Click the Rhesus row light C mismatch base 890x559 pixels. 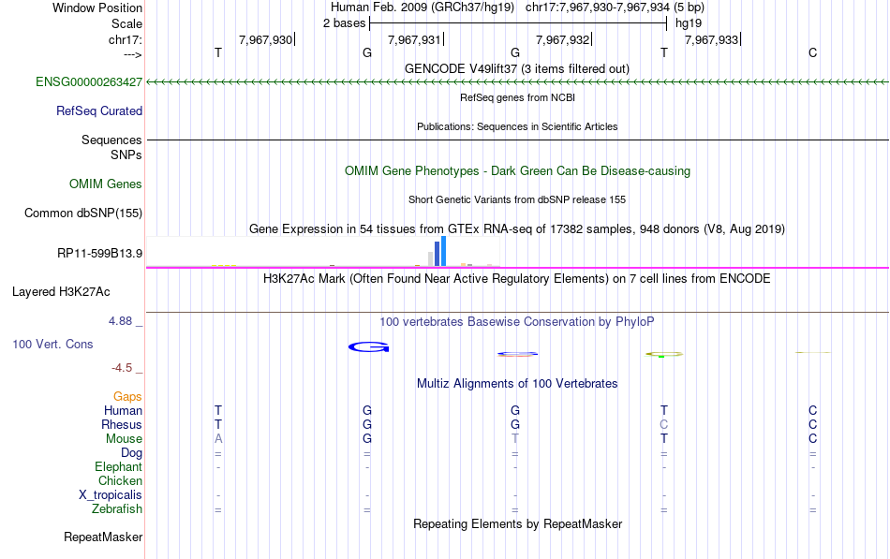pos(664,425)
